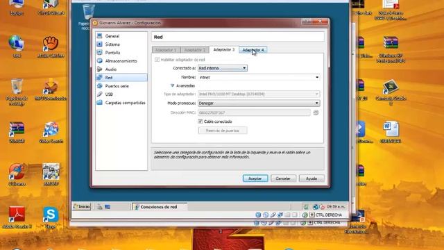Screen dimensions: 444x250
Task: Select the Red network category
Action: pos(121,77)
